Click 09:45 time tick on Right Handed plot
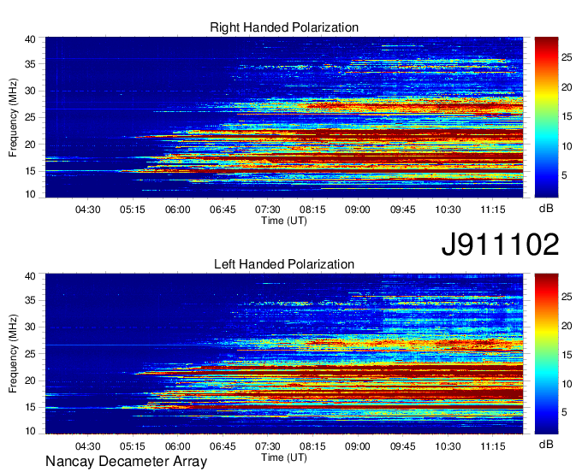Screen dimensions: 582x472 (x=403, y=209)
